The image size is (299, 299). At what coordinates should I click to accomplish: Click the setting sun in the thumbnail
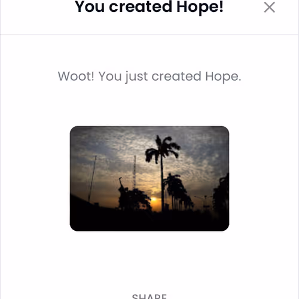coord(154,200)
